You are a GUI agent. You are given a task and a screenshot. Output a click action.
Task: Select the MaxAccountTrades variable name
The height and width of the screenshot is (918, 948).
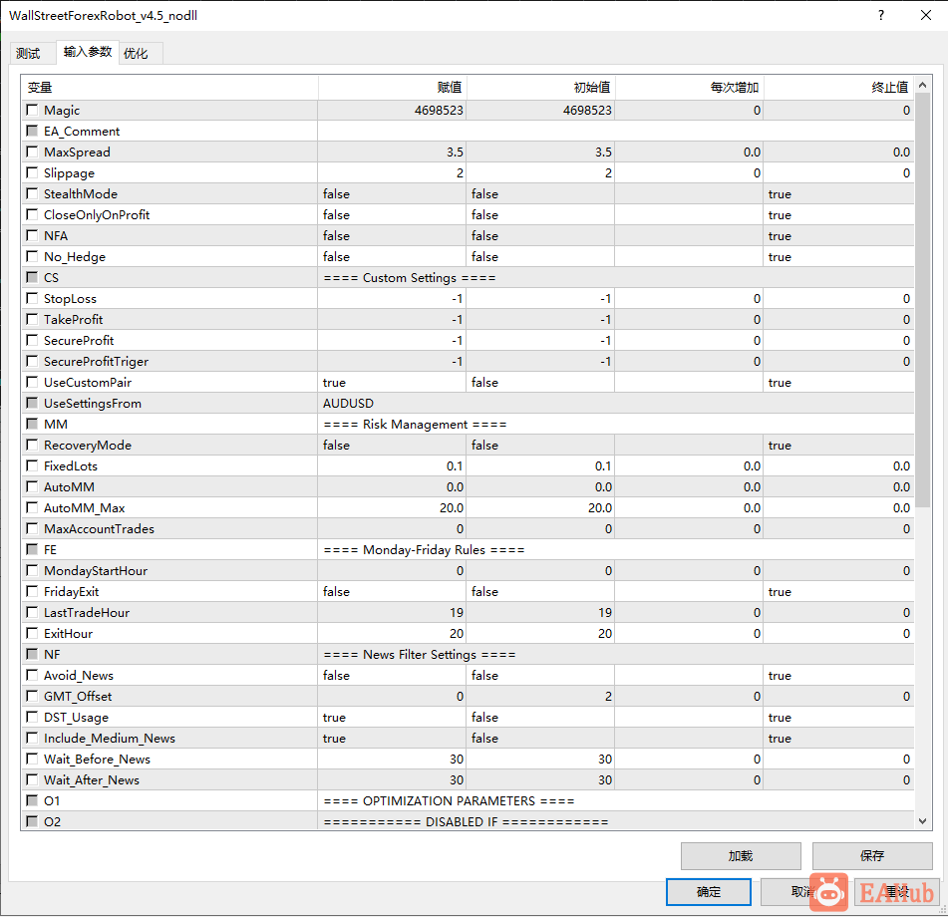tap(99, 529)
